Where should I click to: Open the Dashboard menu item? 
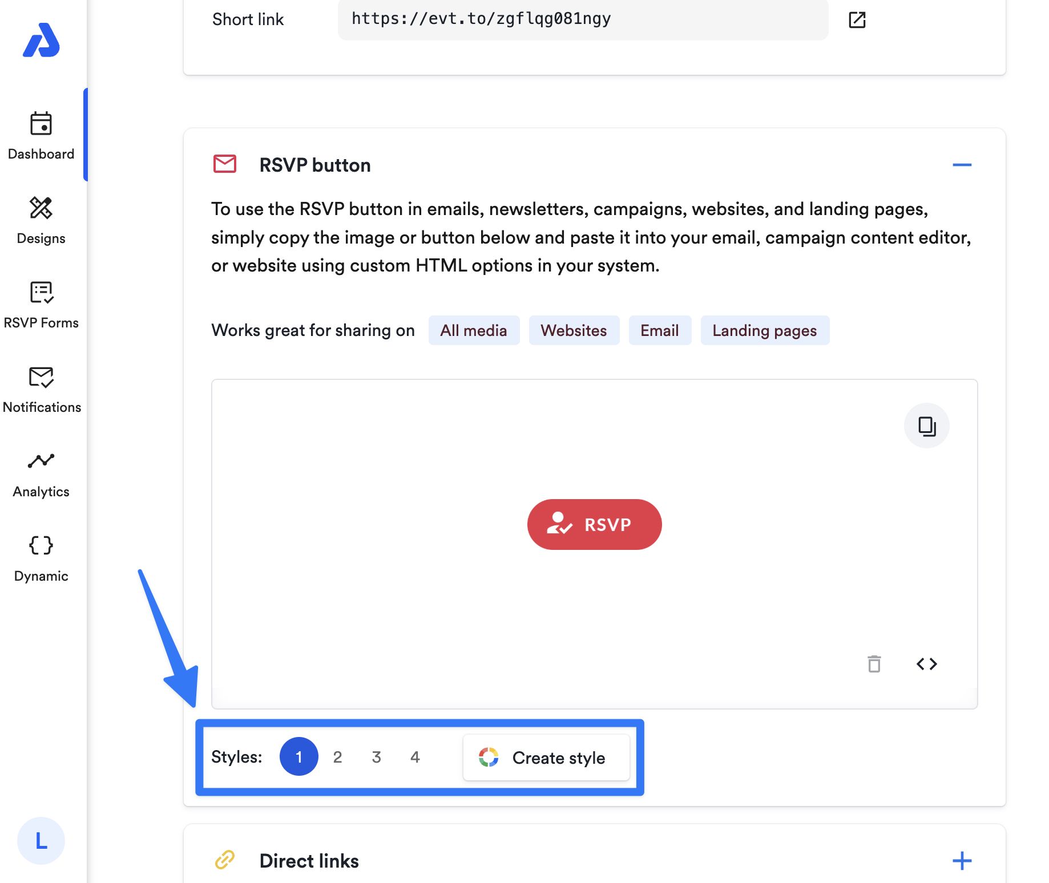point(41,136)
